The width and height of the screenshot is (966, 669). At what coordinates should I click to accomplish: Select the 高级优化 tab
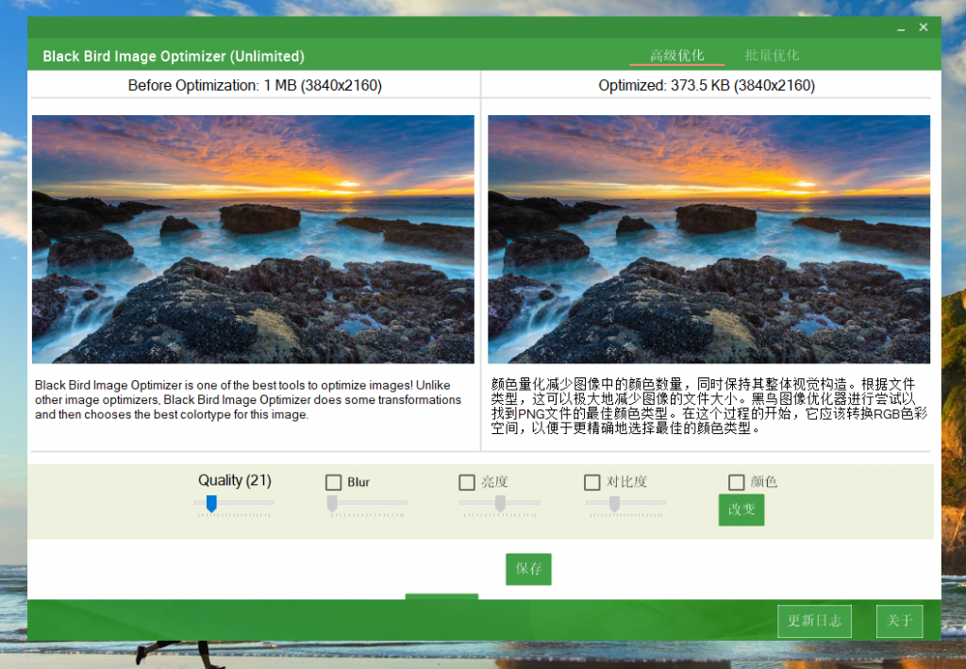675,55
